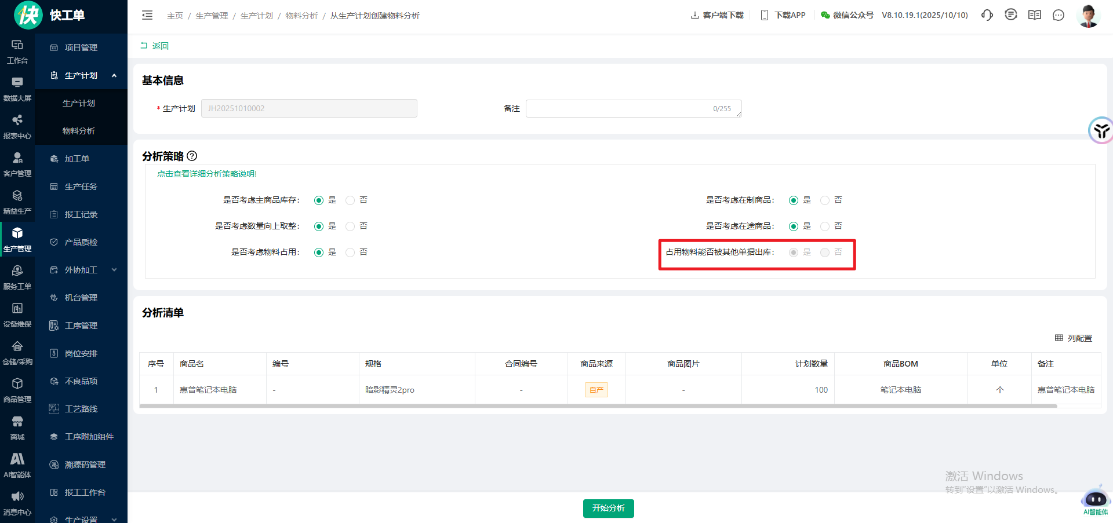Image resolution: width=1113 pixels, height=523 pixels.
Task: Open the 点击查看详细分析策略说明 link
Action: tap(207, 174)
